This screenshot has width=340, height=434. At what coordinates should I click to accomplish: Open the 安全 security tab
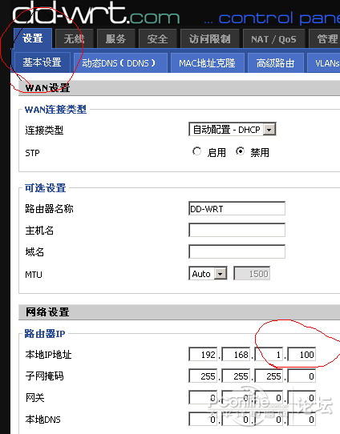157,38
